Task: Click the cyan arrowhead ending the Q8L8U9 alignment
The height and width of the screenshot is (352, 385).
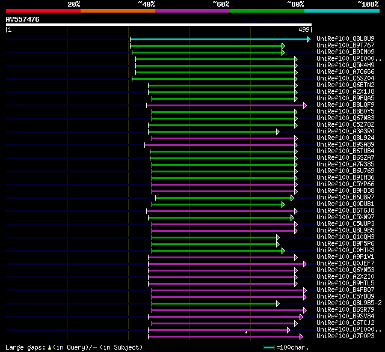Action: point(309,39)
